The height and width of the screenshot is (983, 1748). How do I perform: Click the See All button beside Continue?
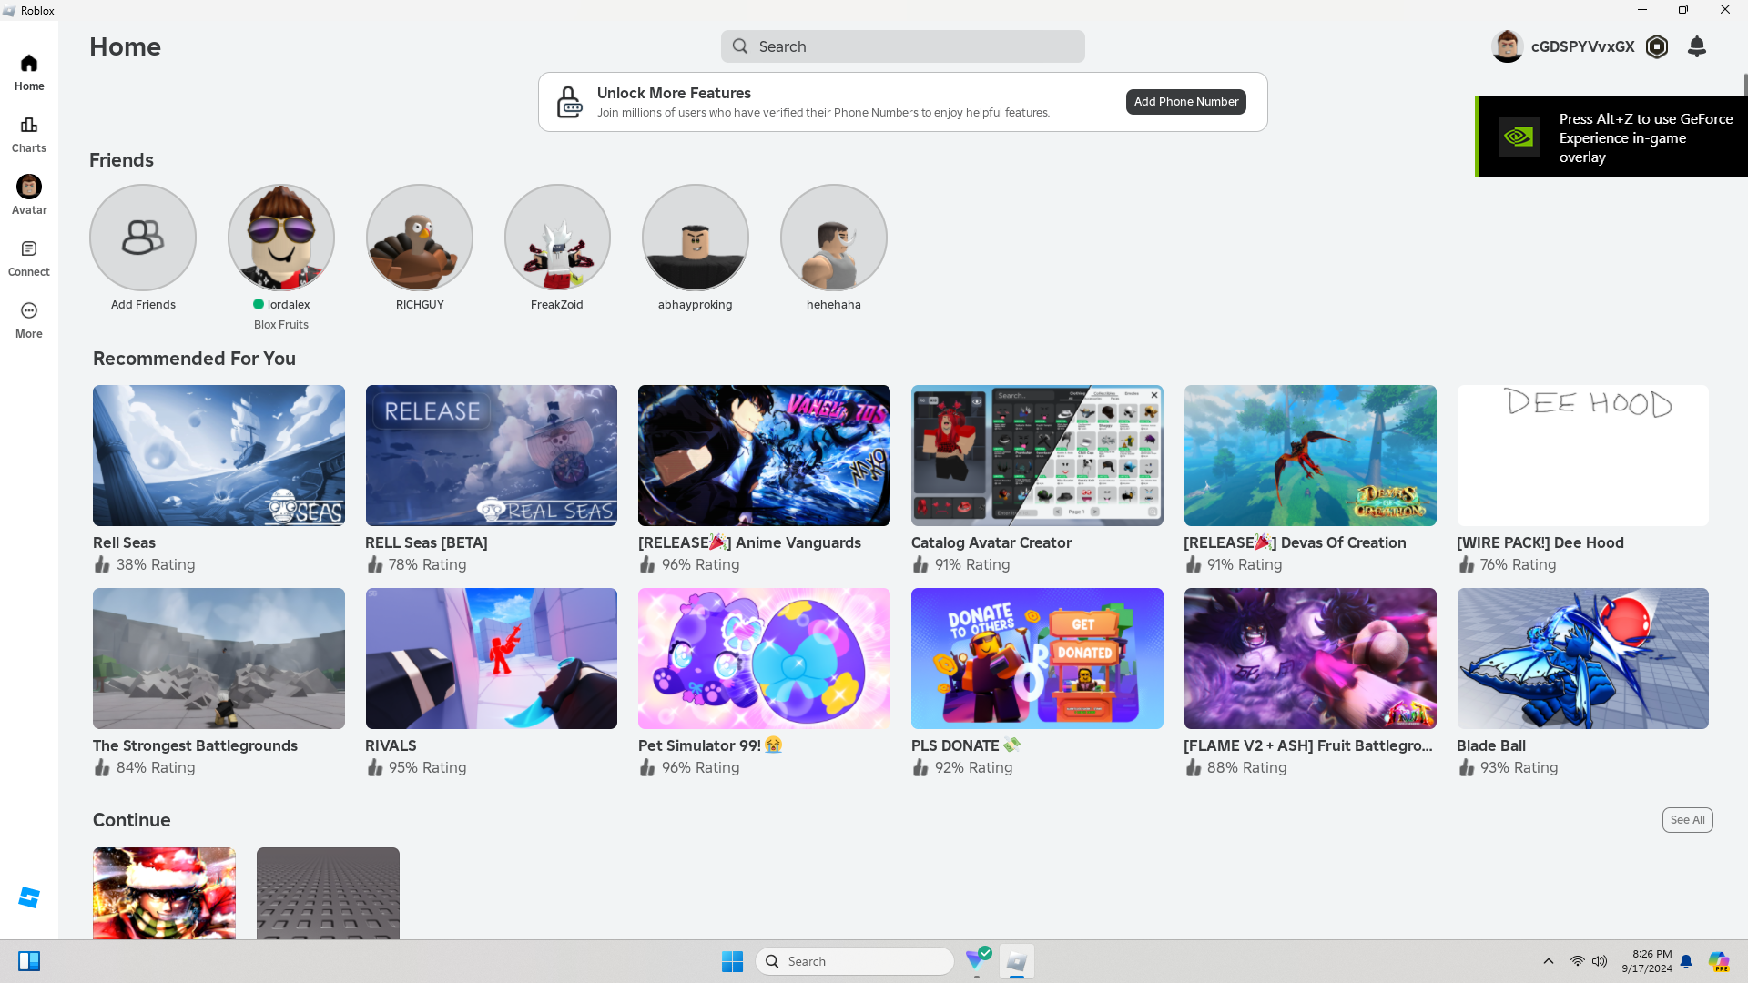1687,820
